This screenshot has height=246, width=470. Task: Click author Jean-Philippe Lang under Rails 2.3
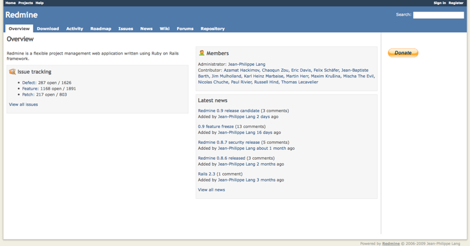[x=236, y=180]
